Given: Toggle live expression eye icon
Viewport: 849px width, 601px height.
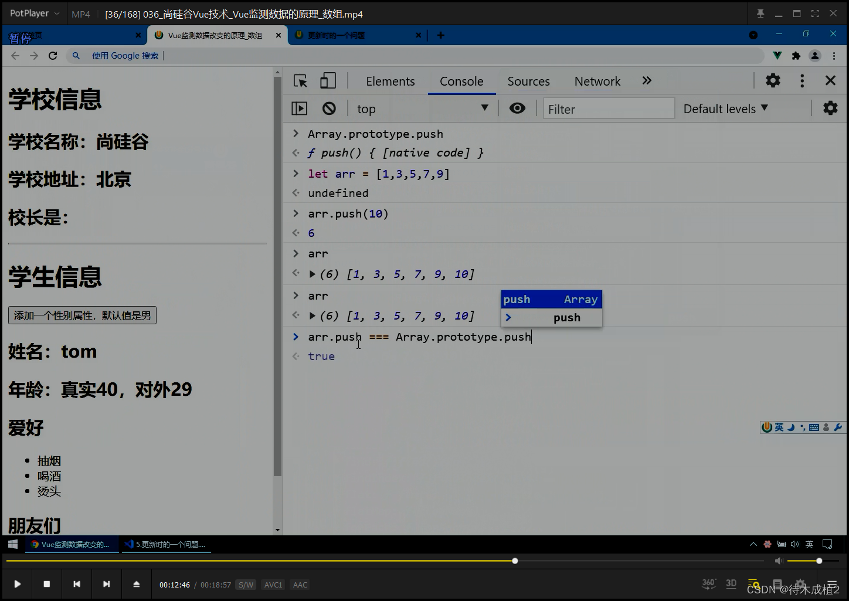Looking at the screenshot, I should (517, 108).
